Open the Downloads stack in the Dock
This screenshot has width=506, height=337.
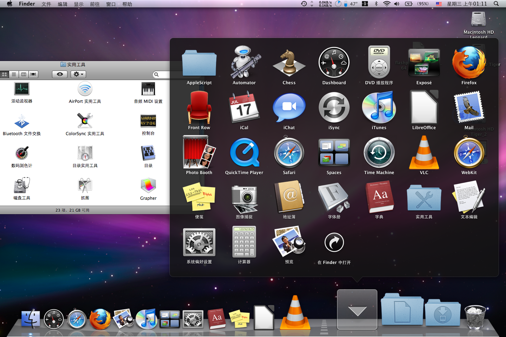(443, 312)
